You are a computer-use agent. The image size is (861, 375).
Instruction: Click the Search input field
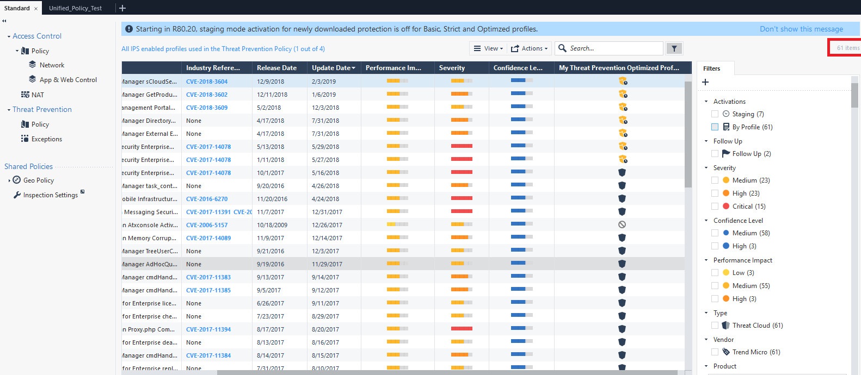pyautogui.click(x=614, y=48)
